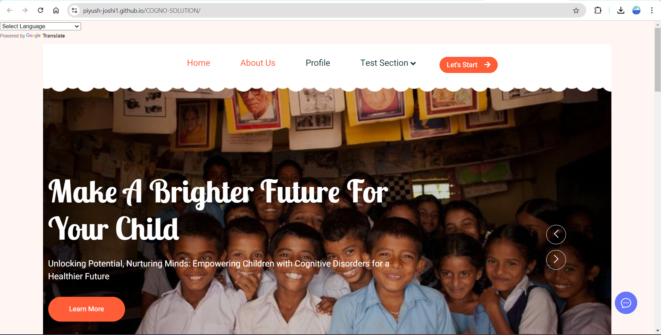This screenshot has height=335, width=661.
Task: Click the Learn More button
Action: tap(86, 309)
